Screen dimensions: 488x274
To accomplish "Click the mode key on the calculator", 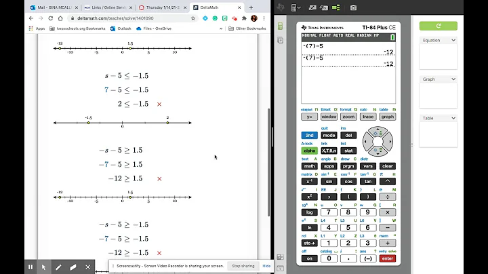I will 329,136.
